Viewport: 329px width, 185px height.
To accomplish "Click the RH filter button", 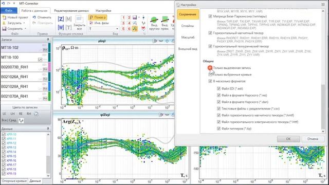I will (29, 114).
